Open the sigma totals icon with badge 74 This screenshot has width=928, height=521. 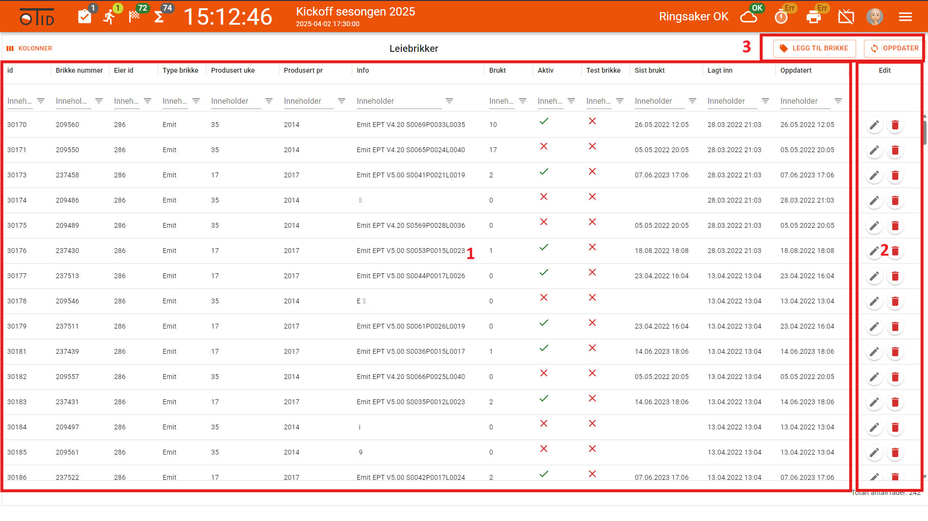click(159, 17)
